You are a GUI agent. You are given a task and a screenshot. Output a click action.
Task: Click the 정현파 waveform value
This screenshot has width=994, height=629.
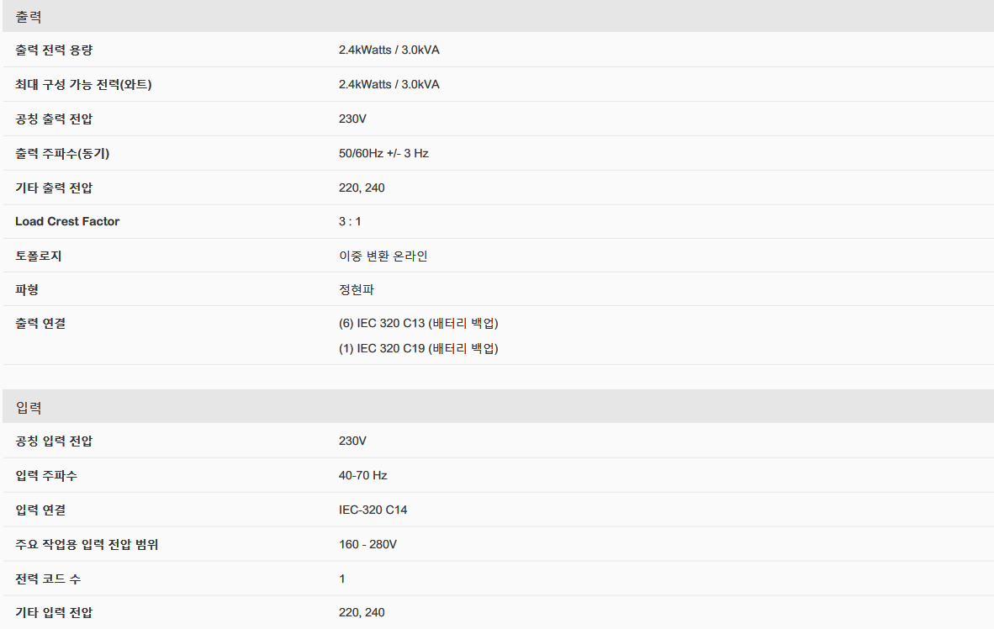tap(357, 289)
